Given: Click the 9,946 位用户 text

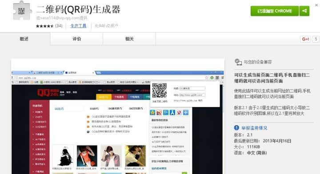Looking at the screenshot, I should [x=106, y=26].
